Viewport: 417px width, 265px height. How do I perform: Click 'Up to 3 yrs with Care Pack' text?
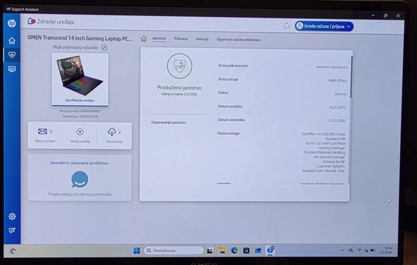pyautogui.click(x=325, y=143)
